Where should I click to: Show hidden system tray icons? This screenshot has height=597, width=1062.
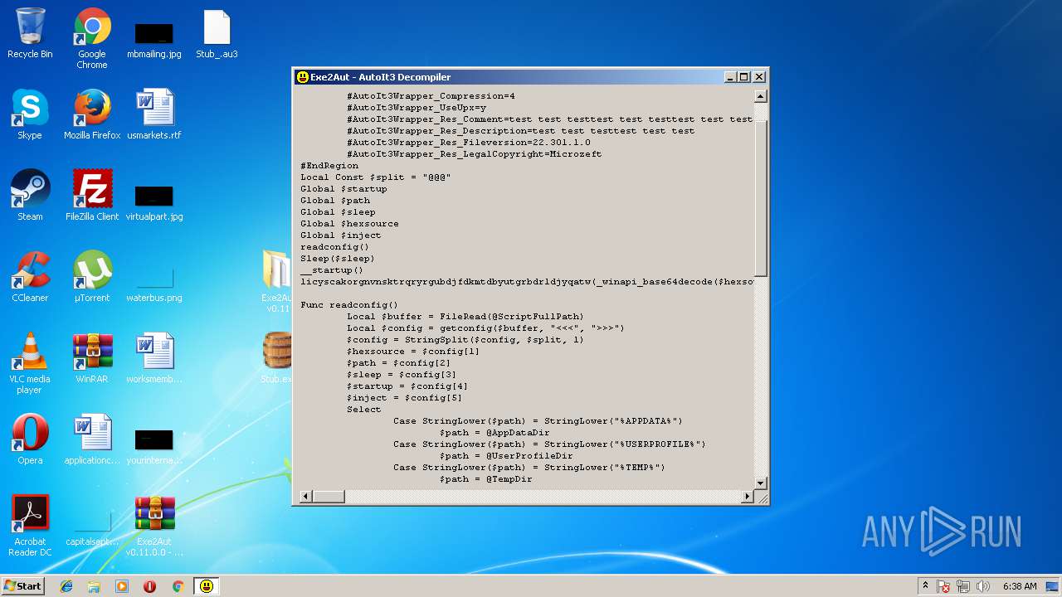pyautogui.click(x=925, y=586)
